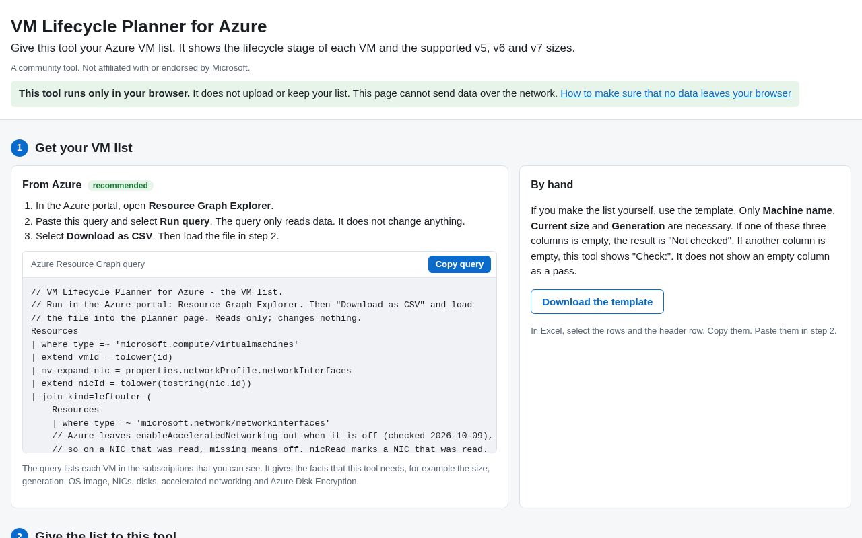862x538 pixels.
Task: Click the 'Download as CSV' instruction step
Action: click(x=158, y=236)
